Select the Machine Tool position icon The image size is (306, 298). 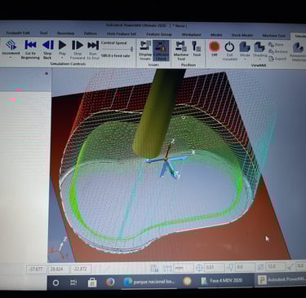click(x=181, y=50)
